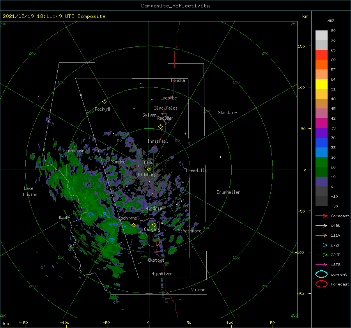351x328 pixels.
Task: Click the 30 dBZ green color swatch
Action: 321,162
